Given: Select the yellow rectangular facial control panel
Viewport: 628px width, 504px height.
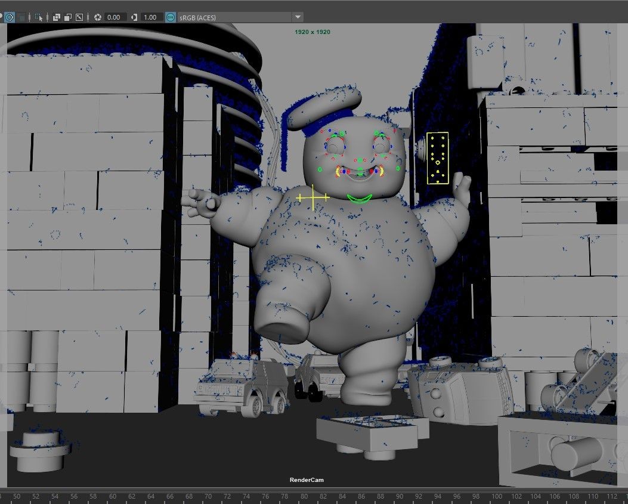Looking at the screenshot, I should coord(437,158).
